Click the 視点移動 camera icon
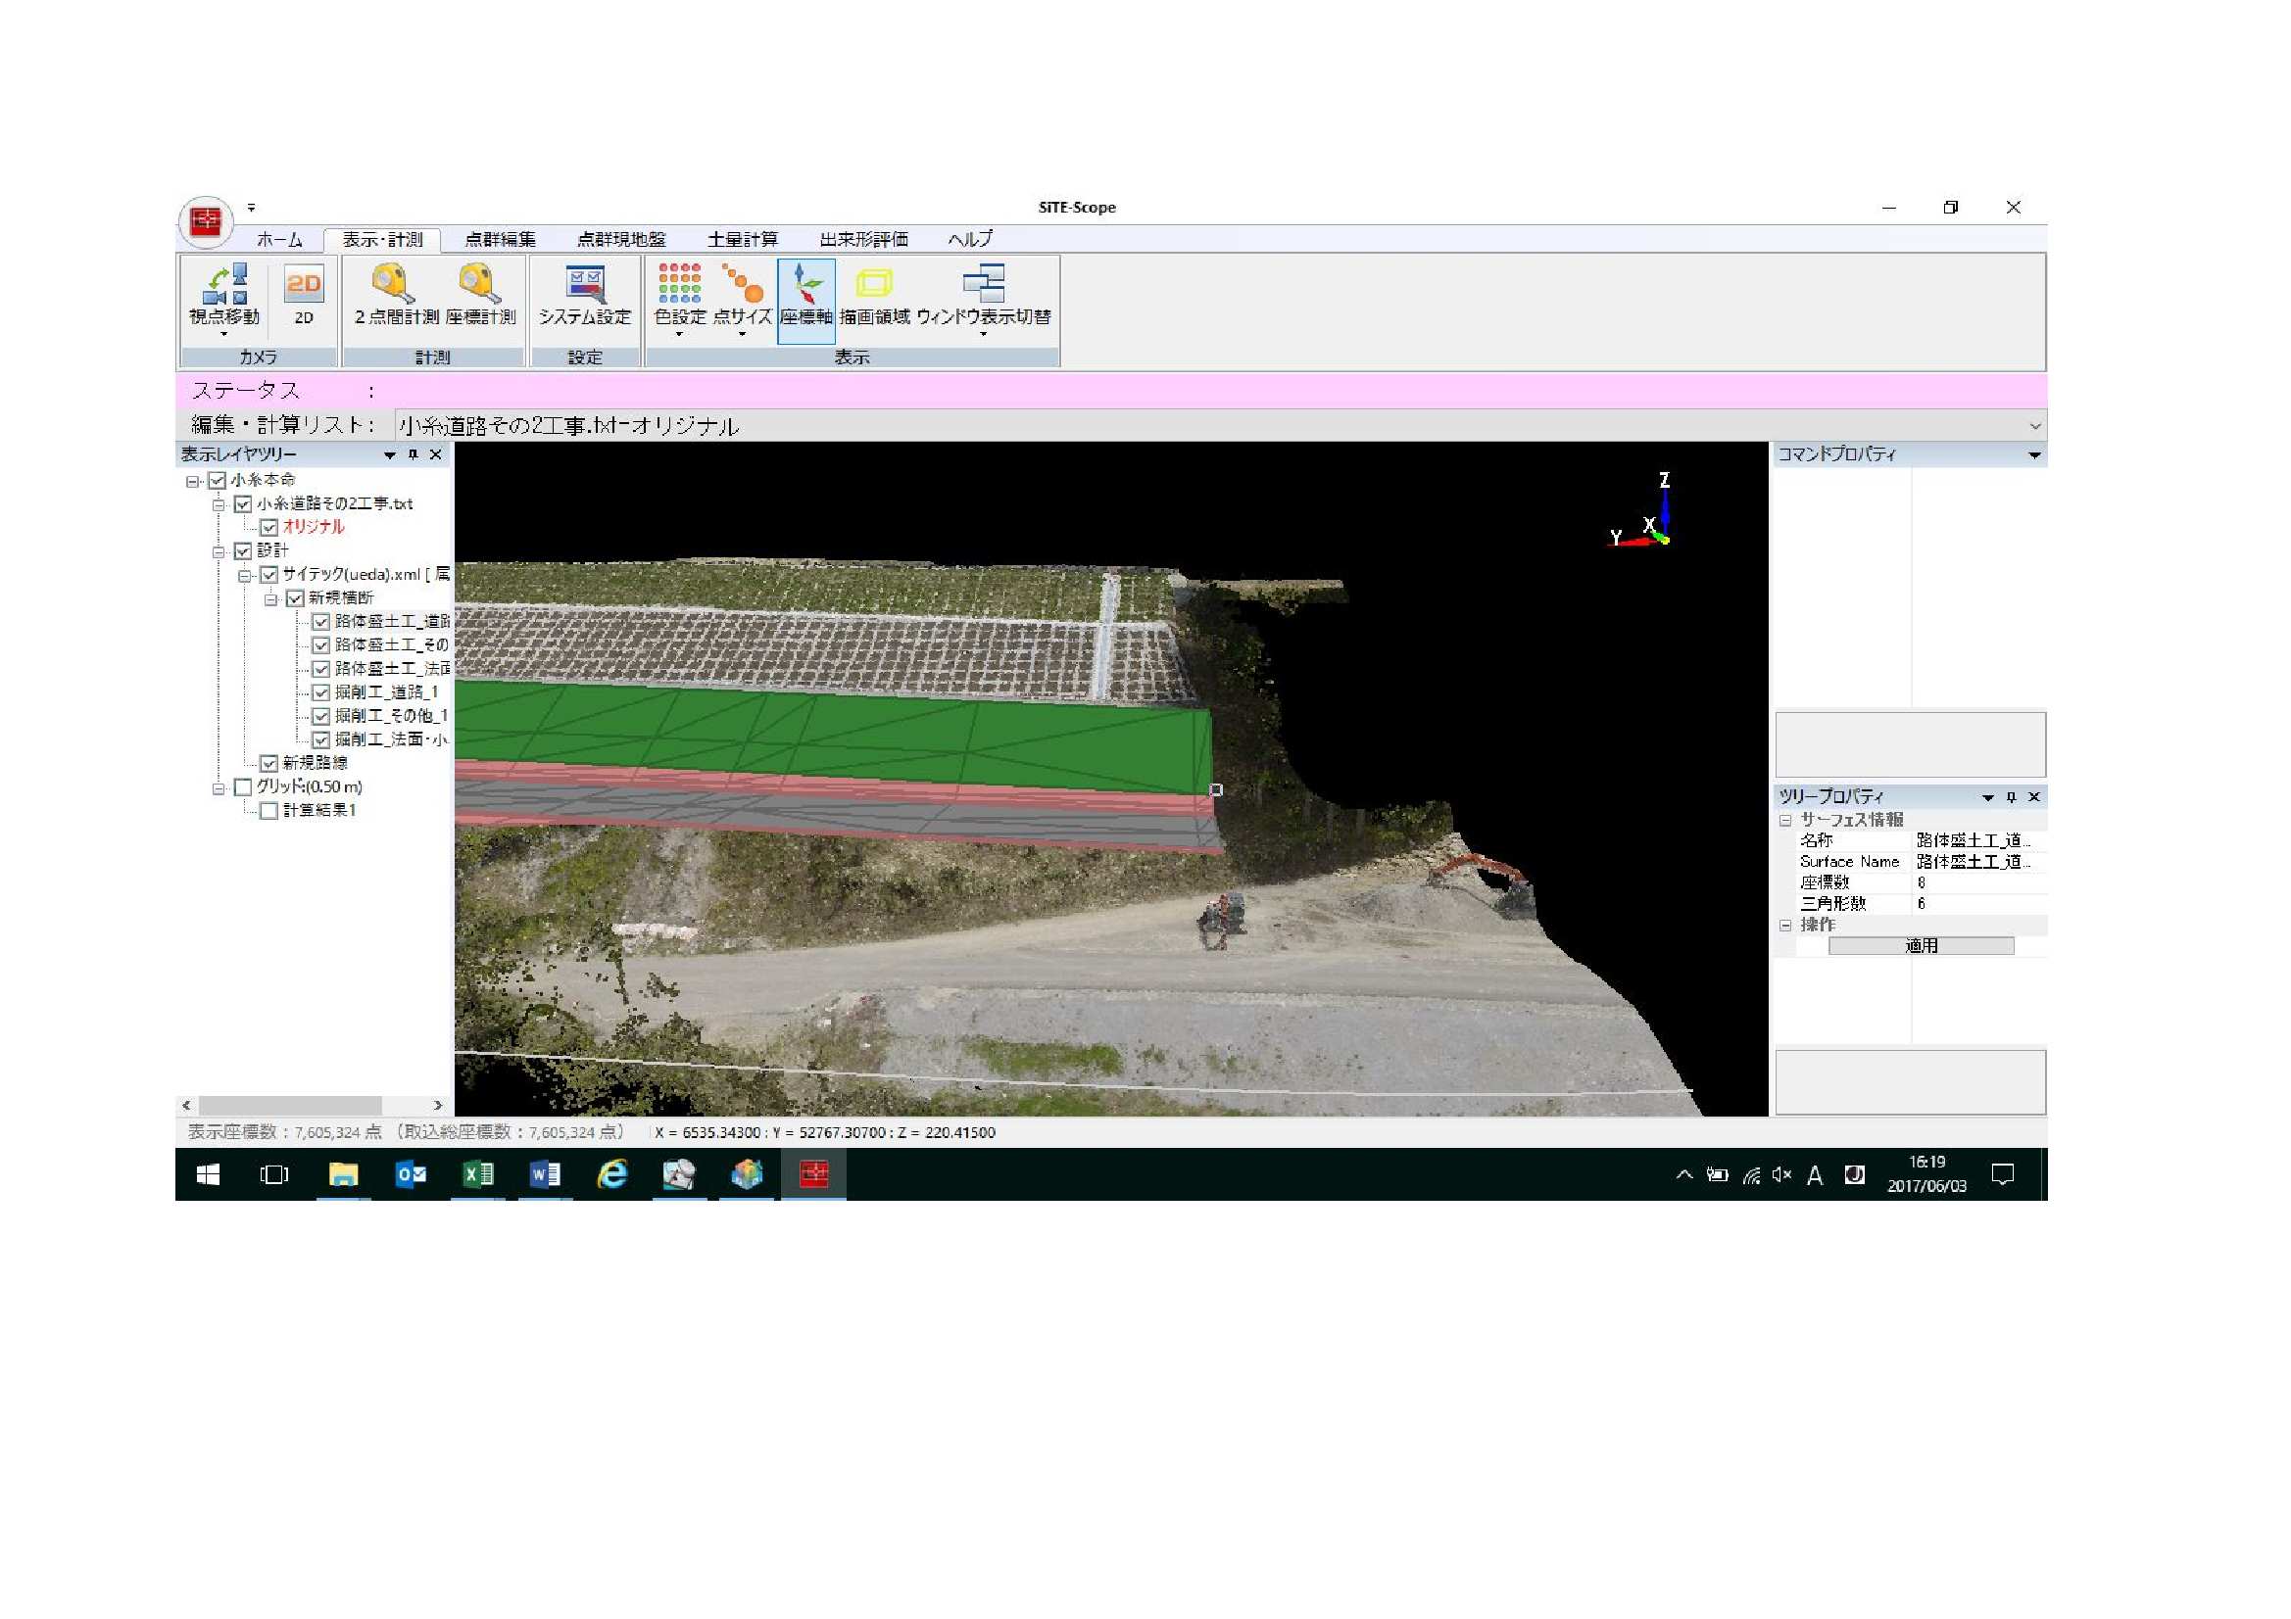The image size is (2291, 1619). (x=224, y=285)
